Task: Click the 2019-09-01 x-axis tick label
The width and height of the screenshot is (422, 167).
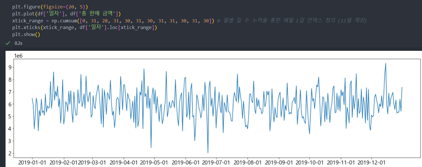Action: 279,162
